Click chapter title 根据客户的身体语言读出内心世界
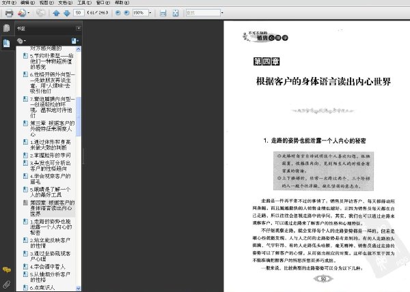The image size is (410, 292). point(323,82)
